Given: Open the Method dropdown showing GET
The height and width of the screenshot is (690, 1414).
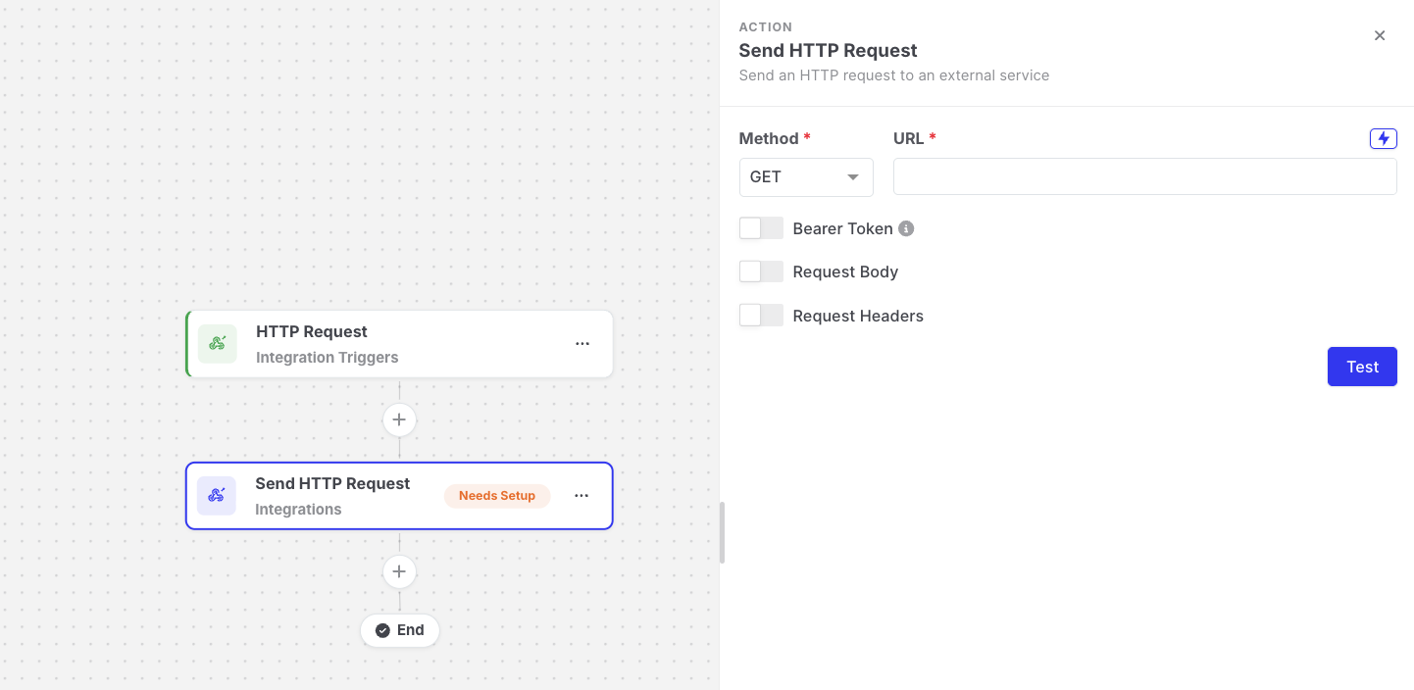Looking at the screenshot, I should pyautogui.click(x=806, y=177).
